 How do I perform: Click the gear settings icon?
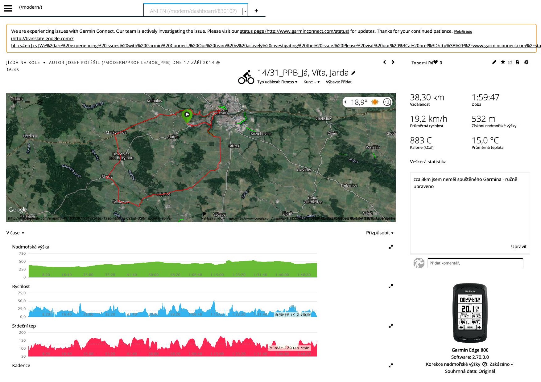(526, 62)
